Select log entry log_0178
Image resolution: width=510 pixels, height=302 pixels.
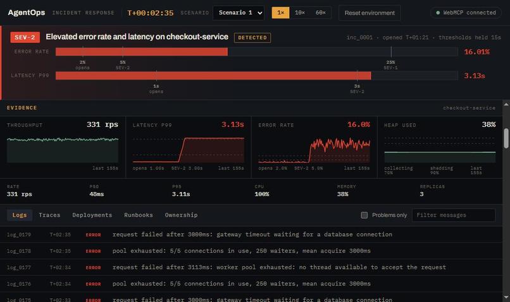point(251,251)
